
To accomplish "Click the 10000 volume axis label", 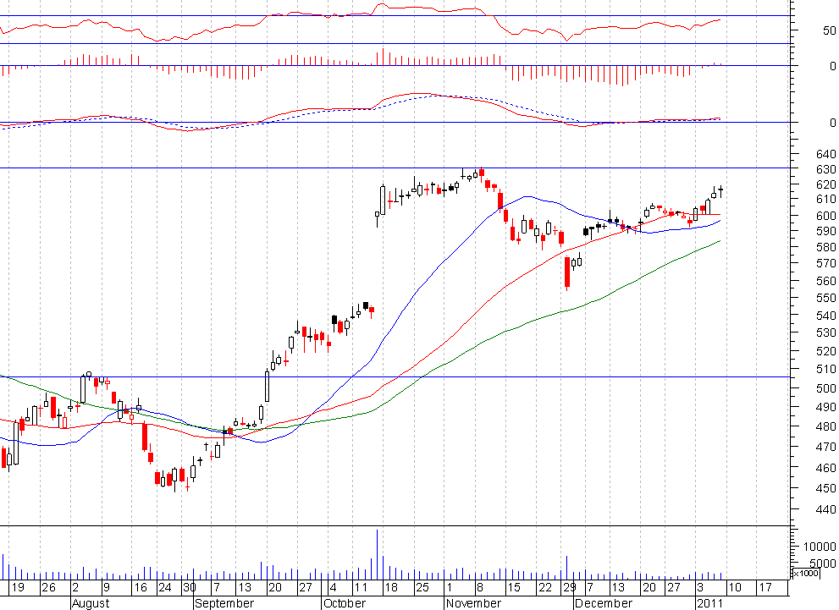I will click(820, 547).
